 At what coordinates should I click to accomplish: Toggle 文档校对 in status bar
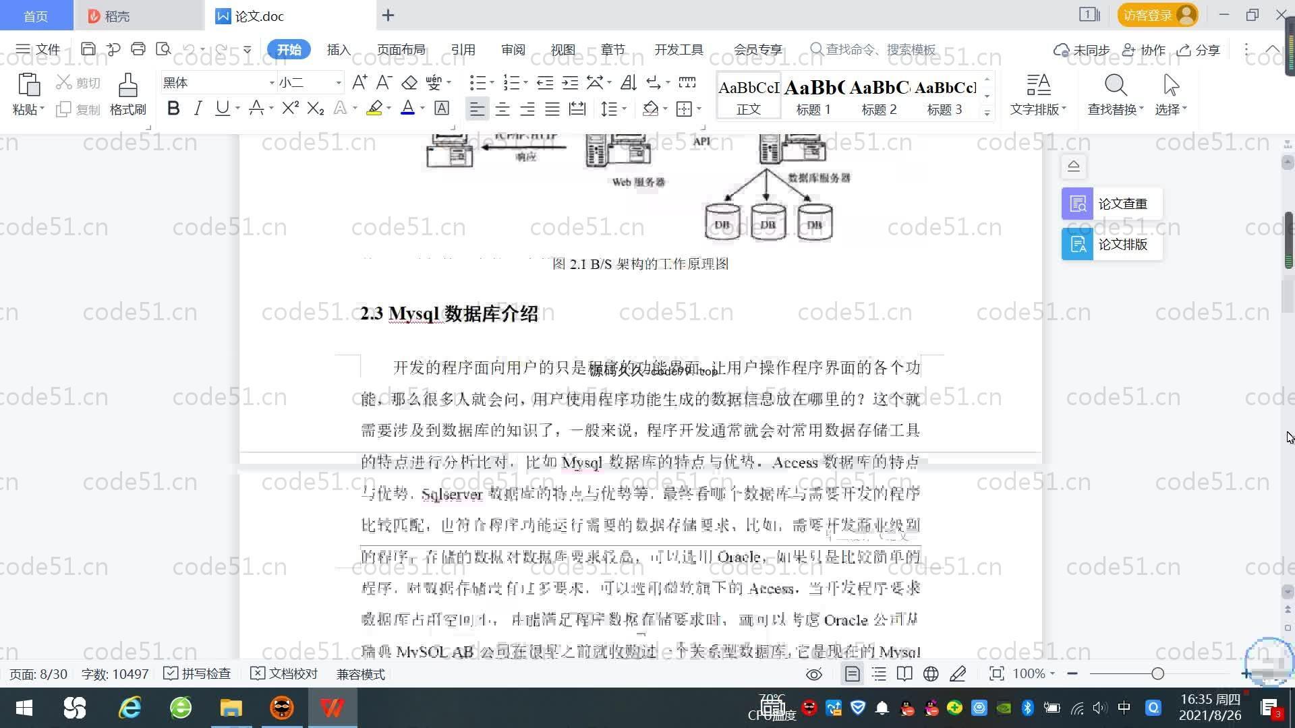284,673
